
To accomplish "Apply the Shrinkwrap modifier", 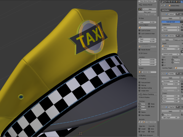I will 167,40.
